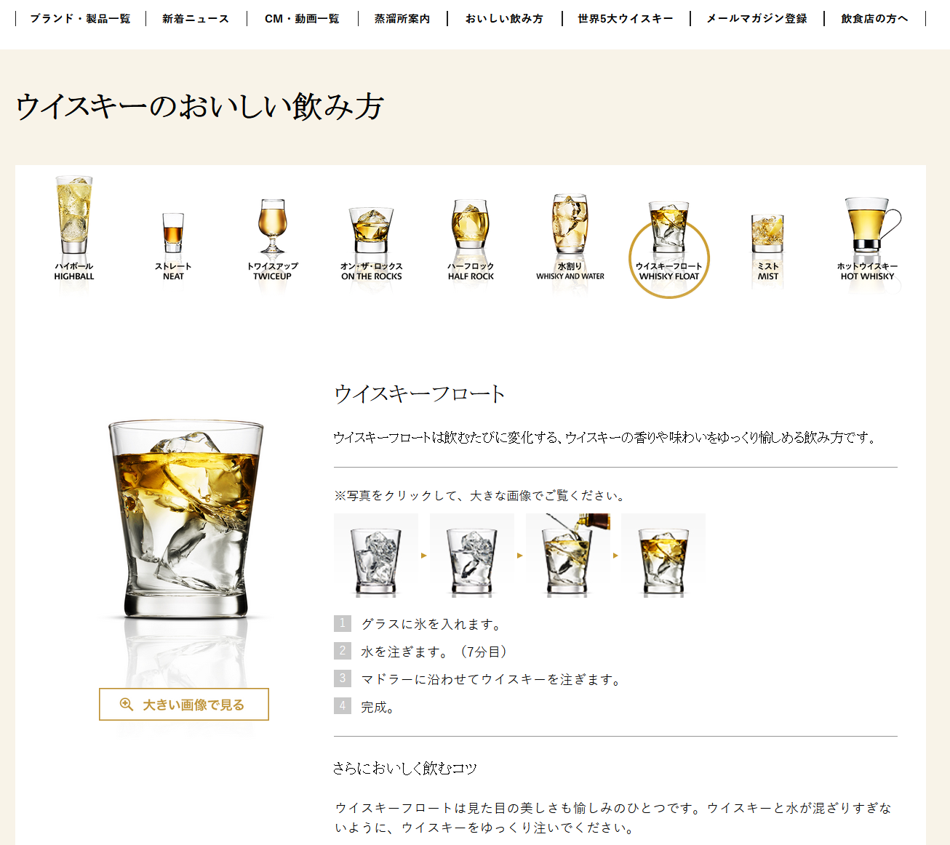
Task: View step 3 thumbnail pouring whisky
Action: [x=568, y=556]
